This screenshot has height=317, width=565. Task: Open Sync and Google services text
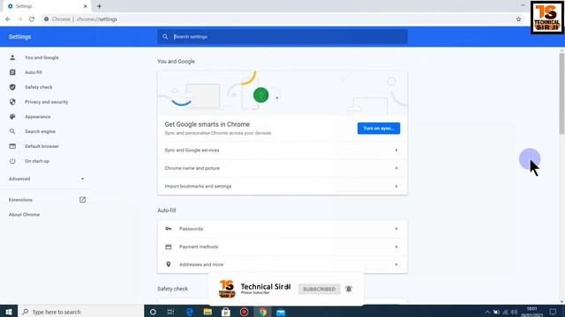click(192, 151)
